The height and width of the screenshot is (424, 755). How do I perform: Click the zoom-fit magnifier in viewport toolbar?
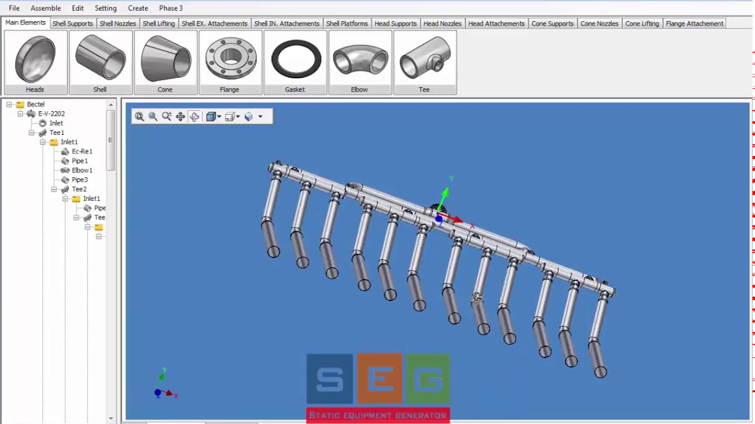(139, 117)
